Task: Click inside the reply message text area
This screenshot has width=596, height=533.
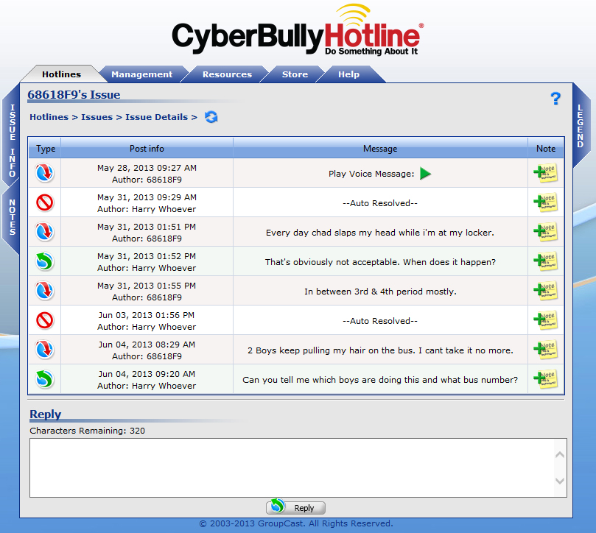Action: tap(292, 467)
